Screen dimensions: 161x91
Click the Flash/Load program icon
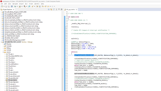tap(20, 6)
